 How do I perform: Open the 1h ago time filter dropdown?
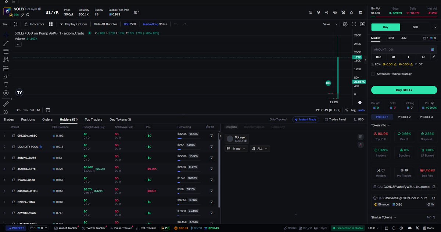tap(236, 149)
